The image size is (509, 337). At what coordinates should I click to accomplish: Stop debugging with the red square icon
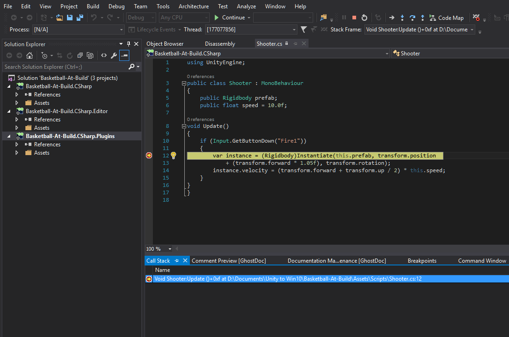(354, 17)
